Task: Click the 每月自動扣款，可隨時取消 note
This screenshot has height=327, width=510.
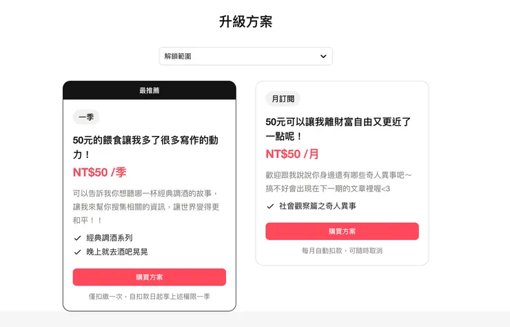Action: point(342,250)
